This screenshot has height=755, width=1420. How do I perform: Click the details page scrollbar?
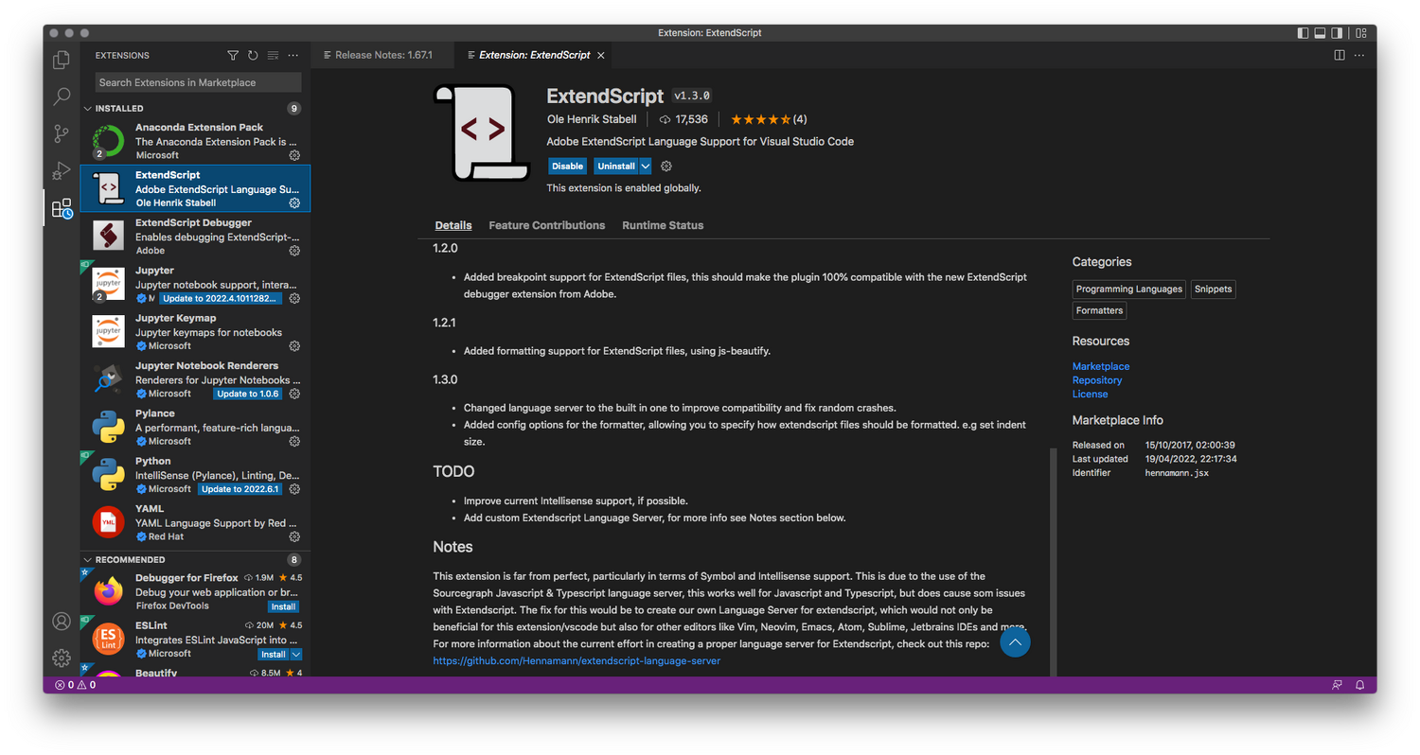(1053, 562)
